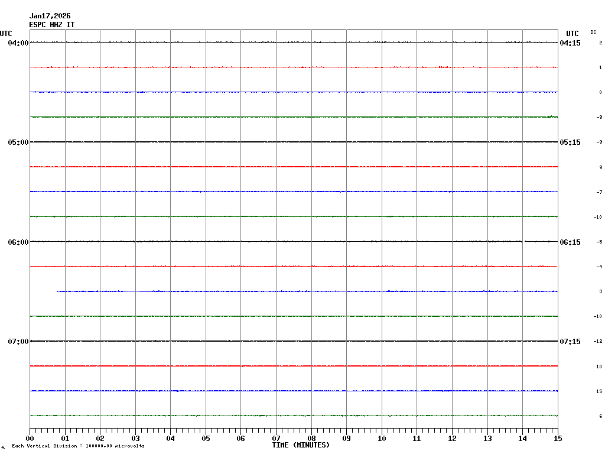Select the 07:15 end-time label
The image size is (605, 454).
(x=570, y=342)
